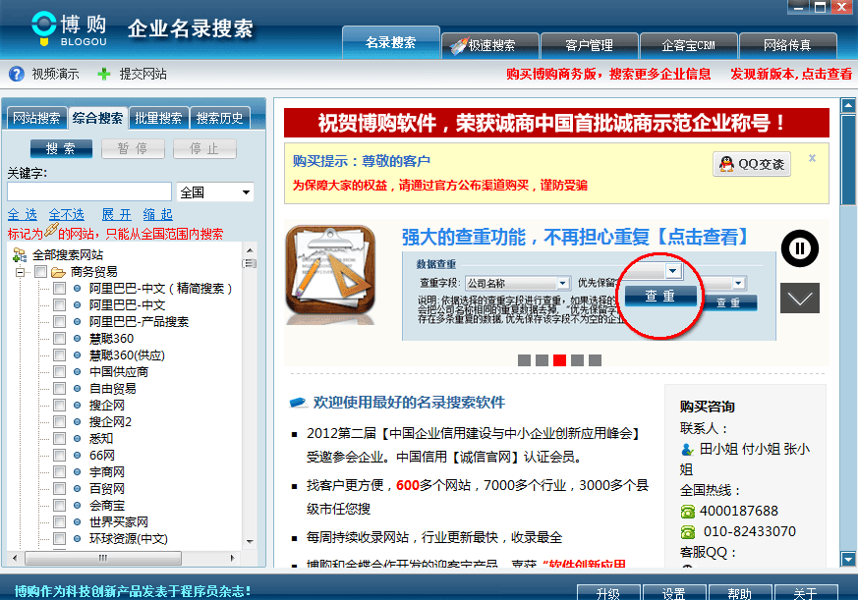Pause the banner slideshow
The width and height of the screenshot is (858, 600).
coord(799,248)
